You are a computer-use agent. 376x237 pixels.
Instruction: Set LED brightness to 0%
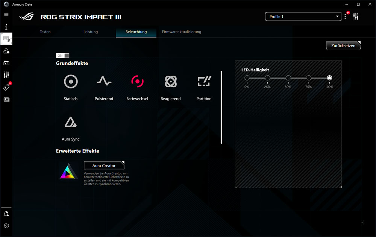(x=247, y=78)
